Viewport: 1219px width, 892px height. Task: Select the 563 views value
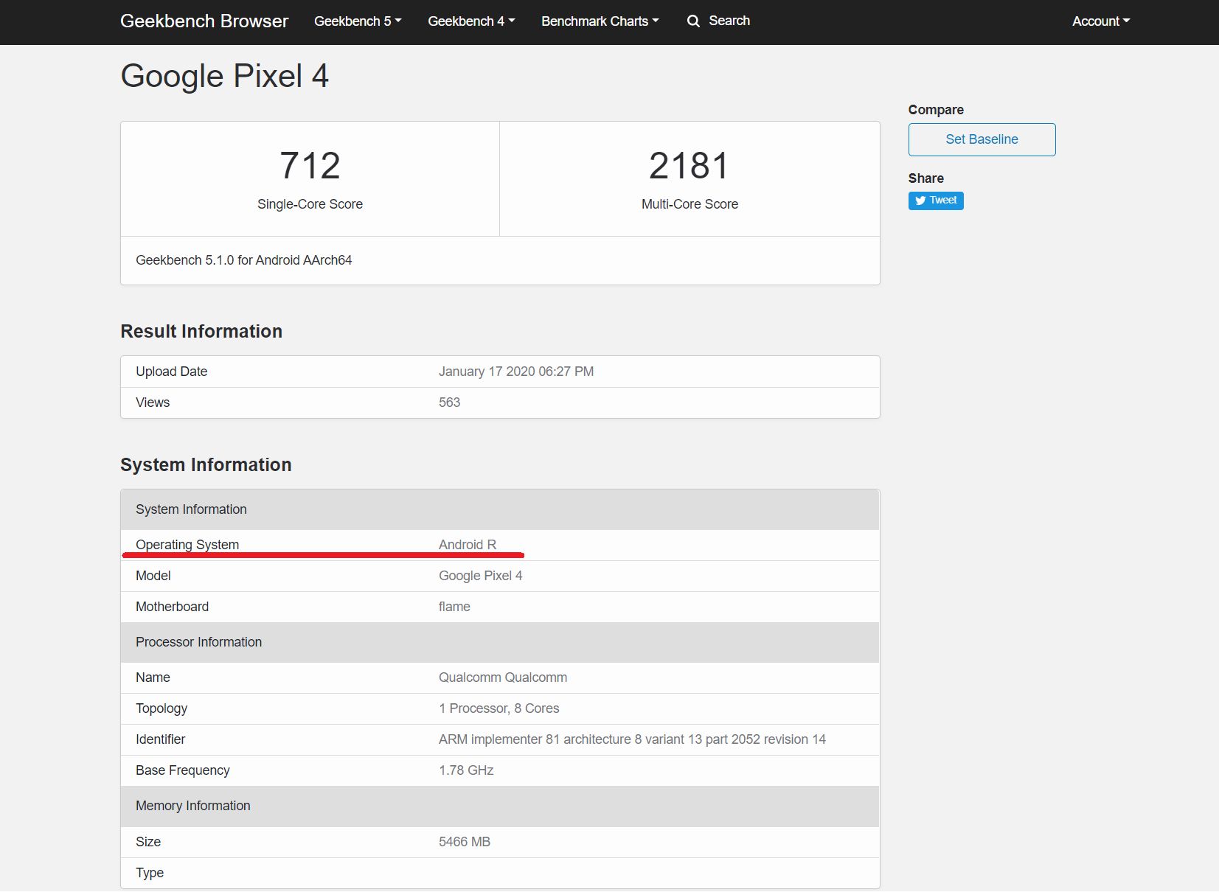[x=449, y=403]
